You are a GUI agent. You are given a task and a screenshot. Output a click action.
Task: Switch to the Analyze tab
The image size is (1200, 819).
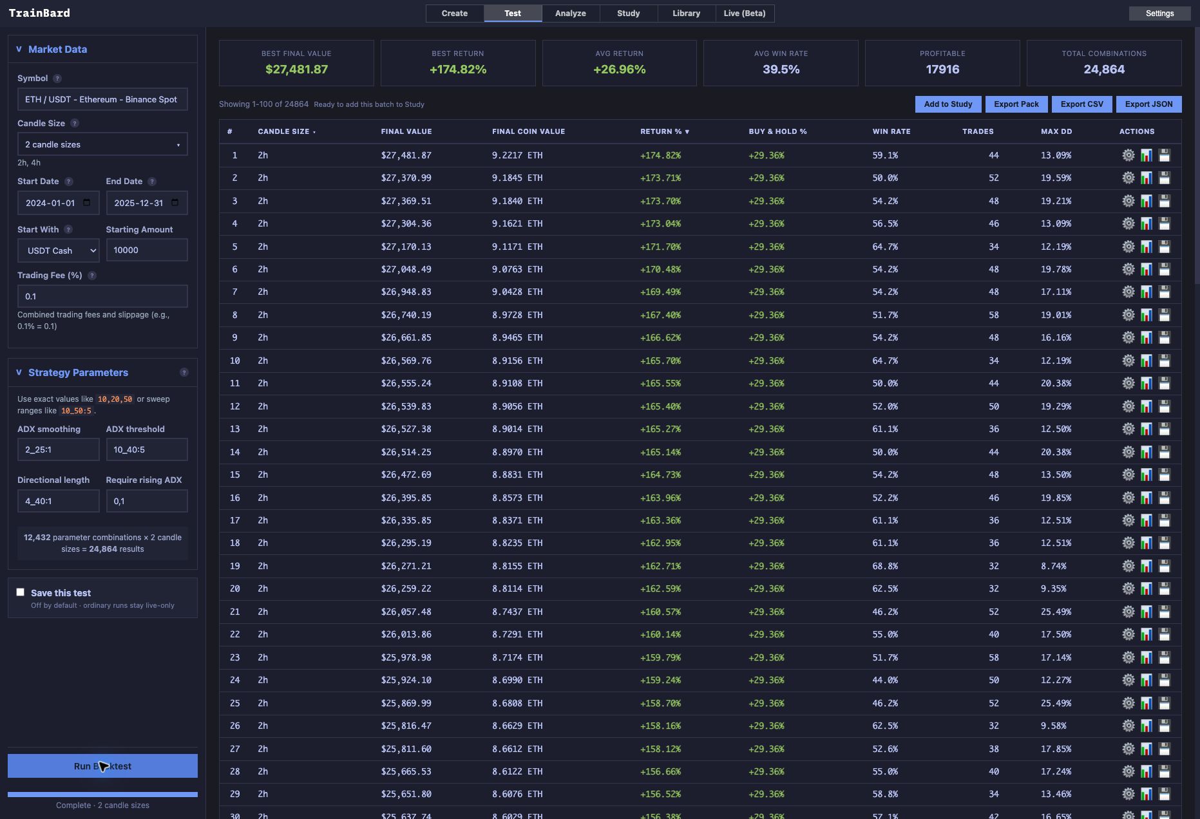coord(571,14)
